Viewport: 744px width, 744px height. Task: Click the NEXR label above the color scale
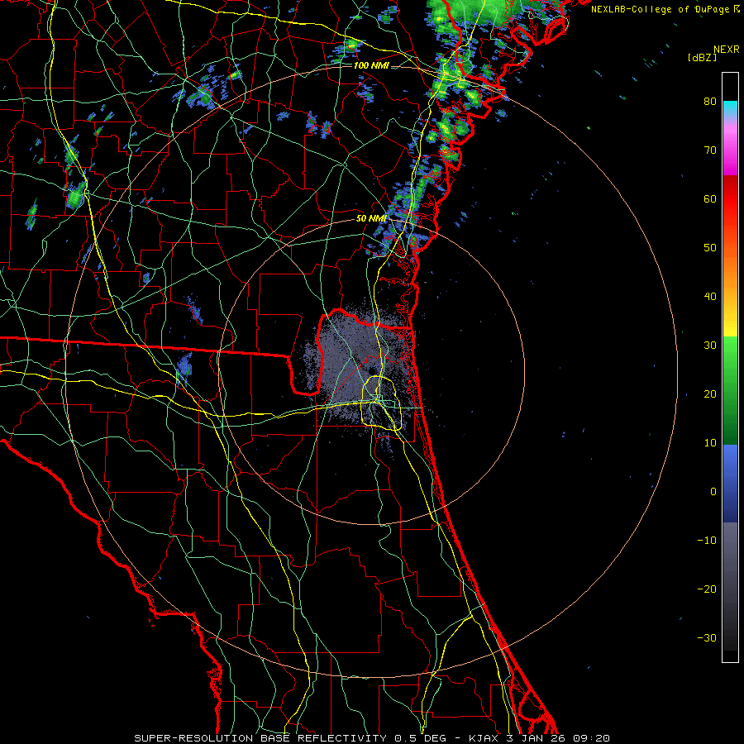point(727,50)
